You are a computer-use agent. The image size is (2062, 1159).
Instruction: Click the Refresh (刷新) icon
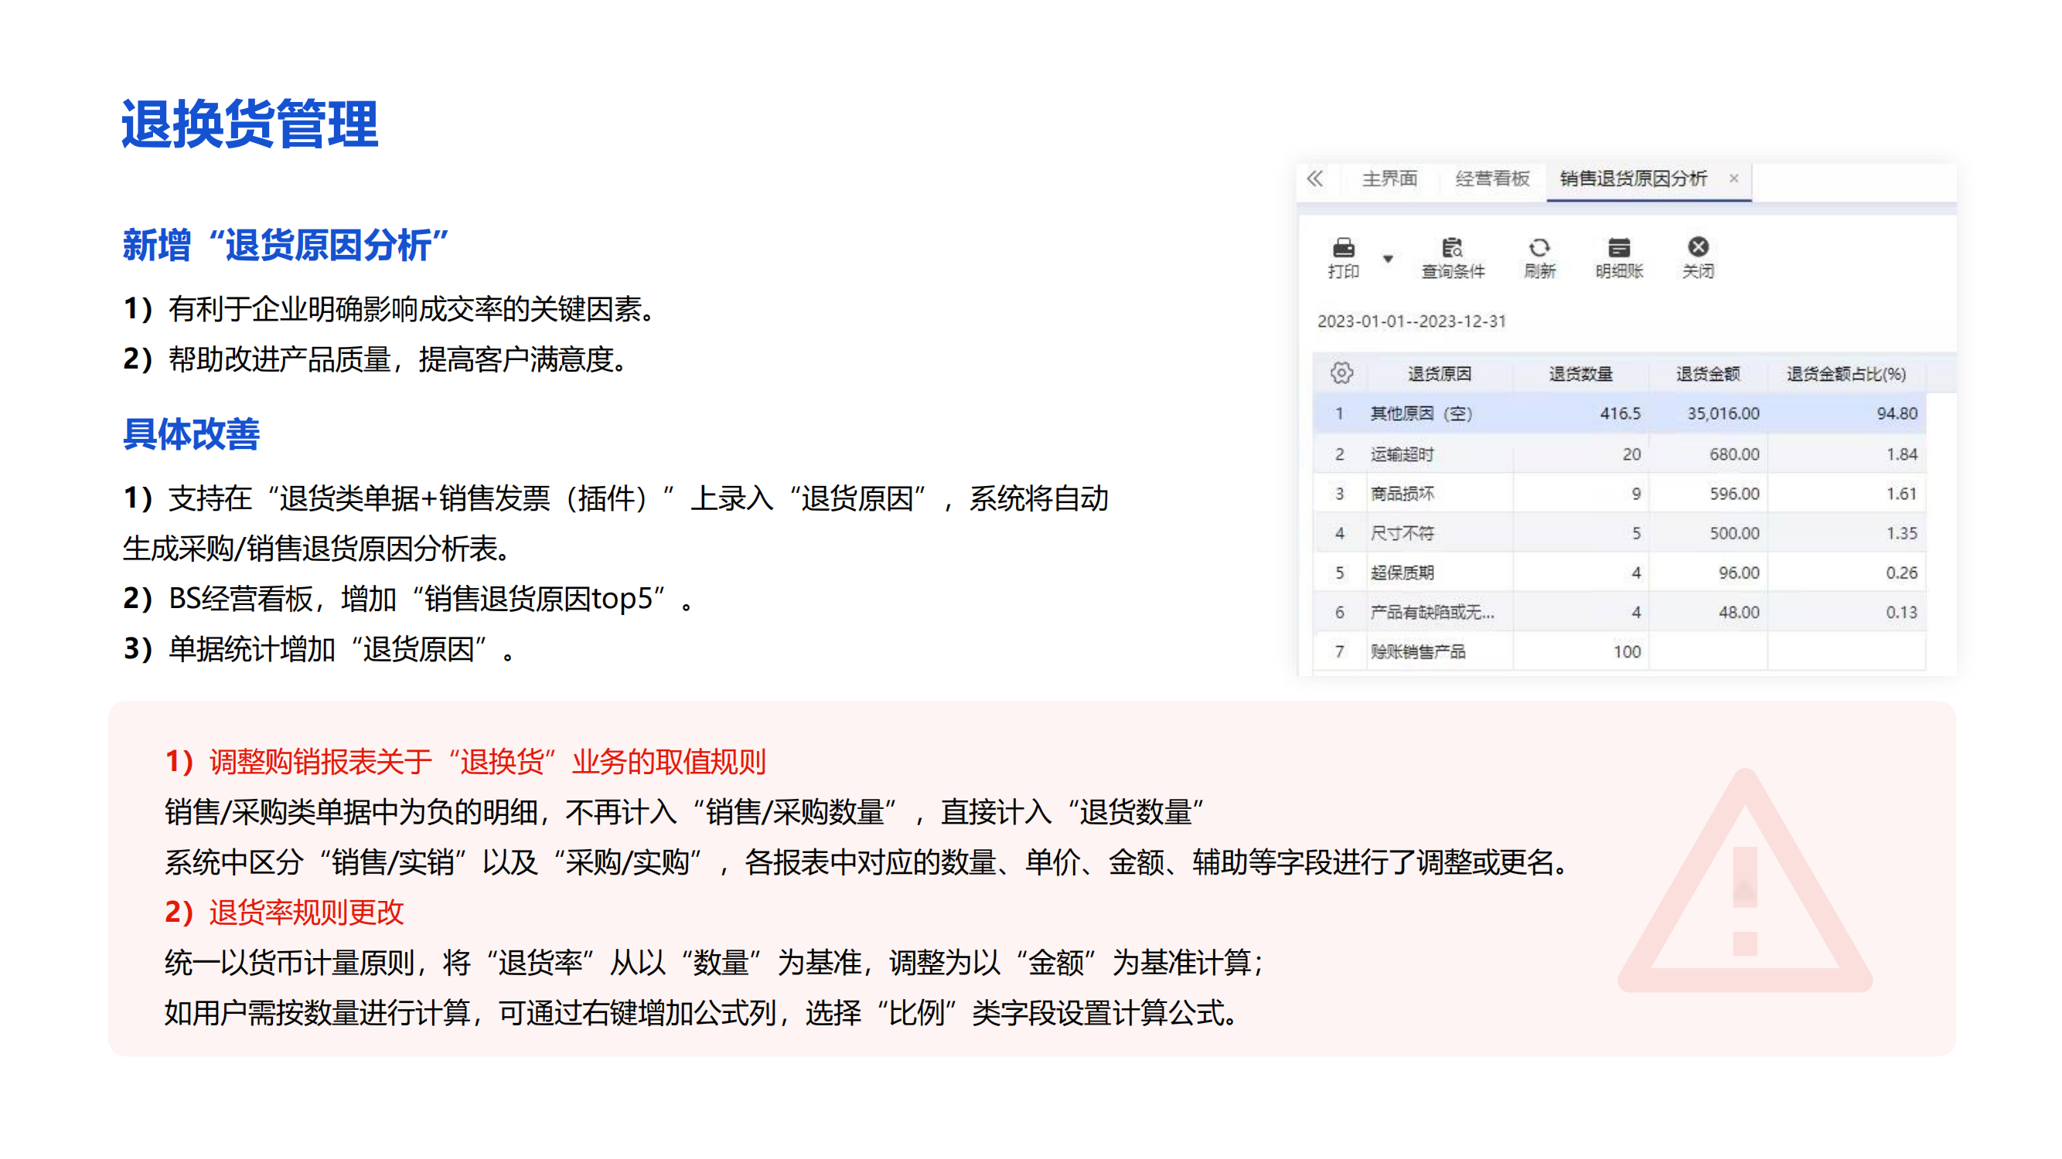click(1539, 247)
